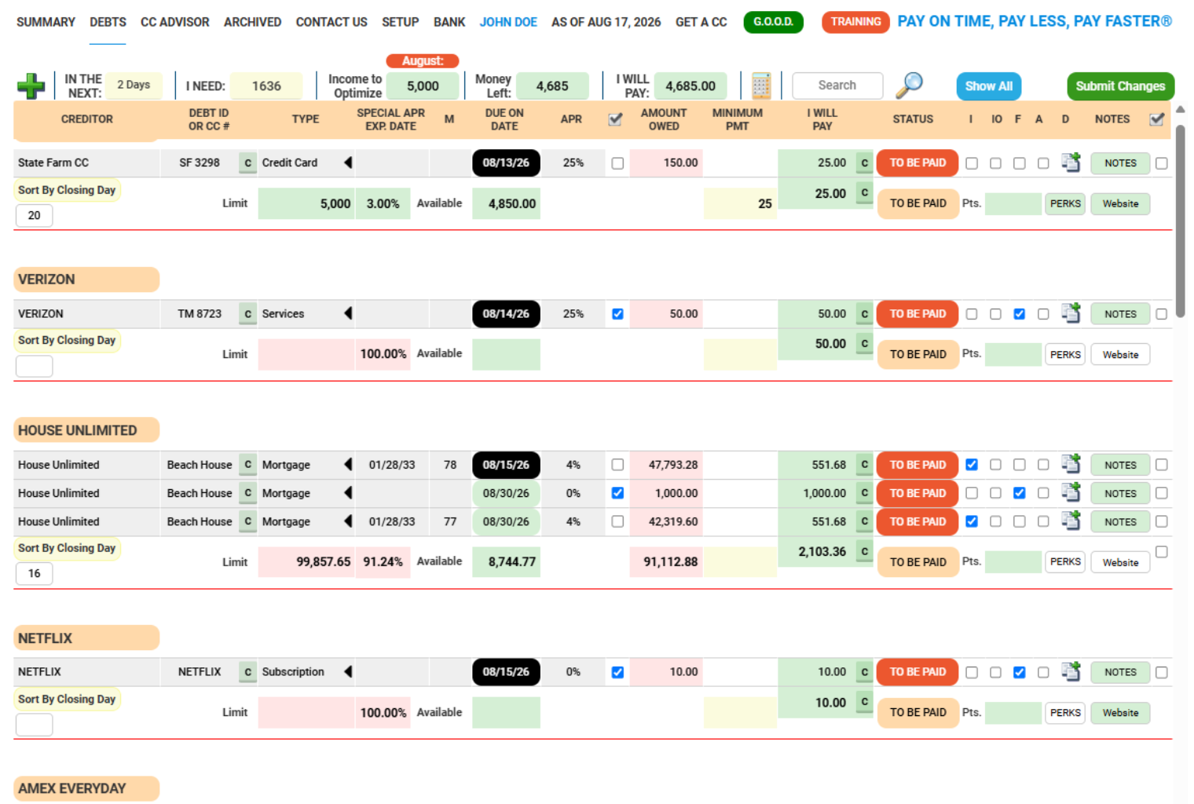Expand the arrow beside the Subscription type
Image resolution: width=1194 pixels, height=804 pixels.
tap(348, 671)
